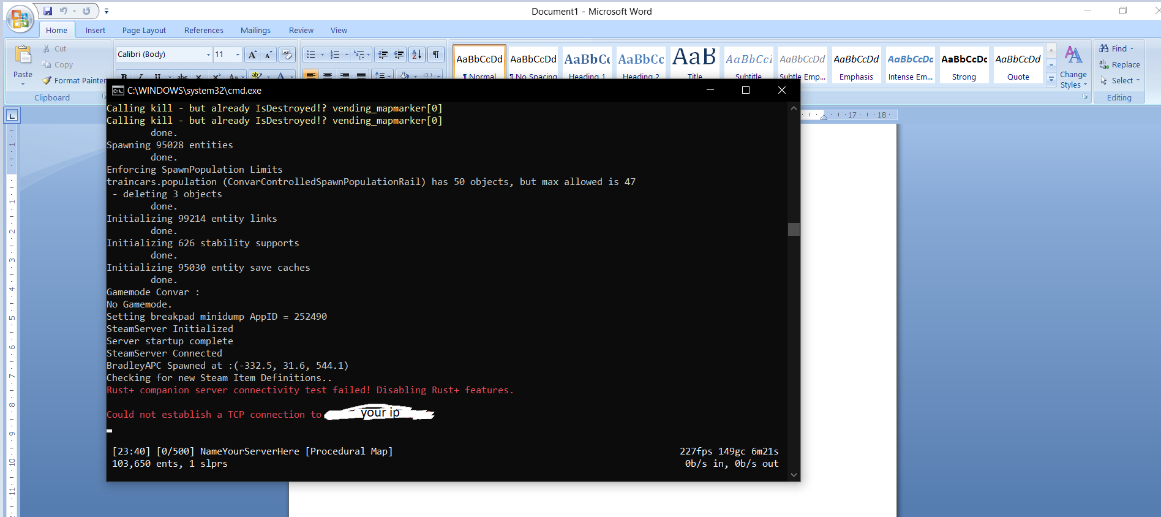
Task: Apply the Normal style
Action: [x=479, y=62]
